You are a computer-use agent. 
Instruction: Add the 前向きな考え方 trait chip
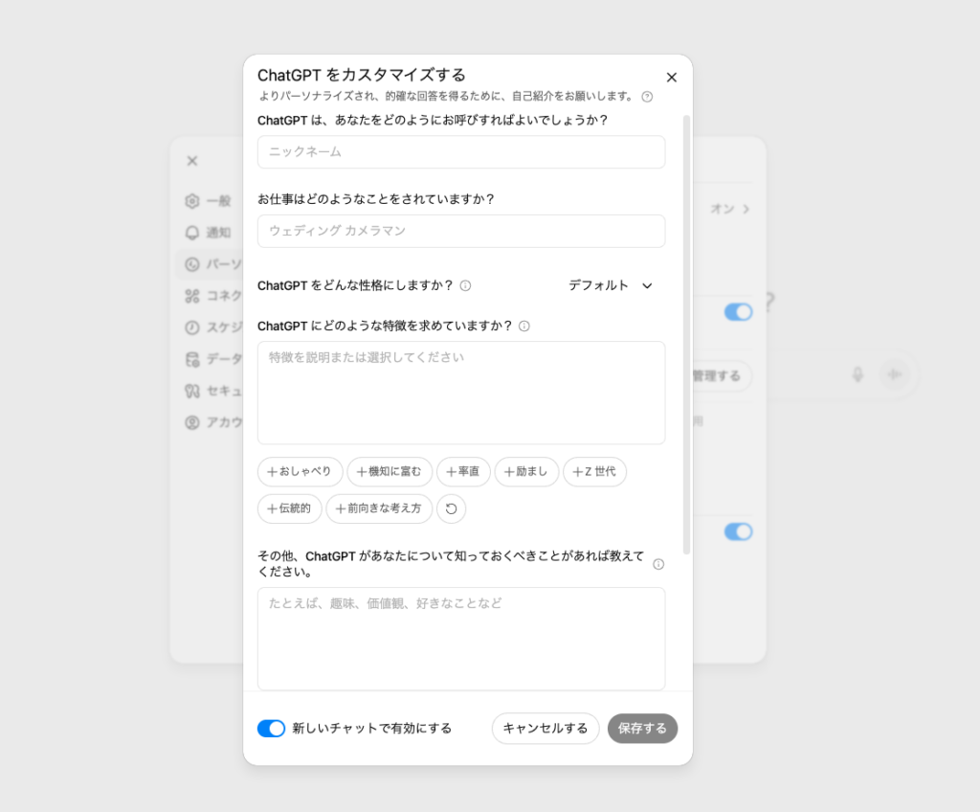pos(379,508)
